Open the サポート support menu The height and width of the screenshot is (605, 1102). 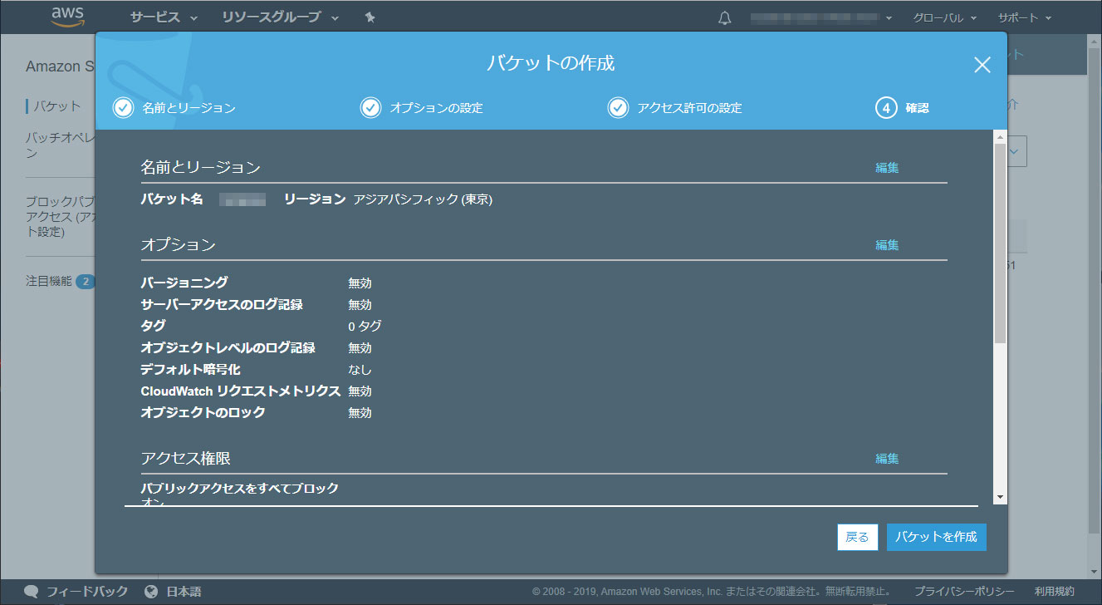(1025, 17)
